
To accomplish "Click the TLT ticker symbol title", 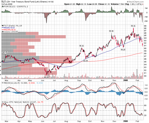I will pyautogui.click(x=4, y=2).
